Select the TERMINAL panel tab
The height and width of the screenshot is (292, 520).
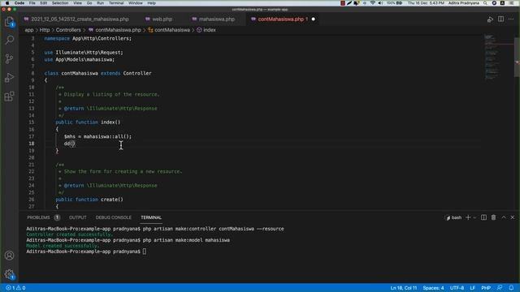click(151, 217)
